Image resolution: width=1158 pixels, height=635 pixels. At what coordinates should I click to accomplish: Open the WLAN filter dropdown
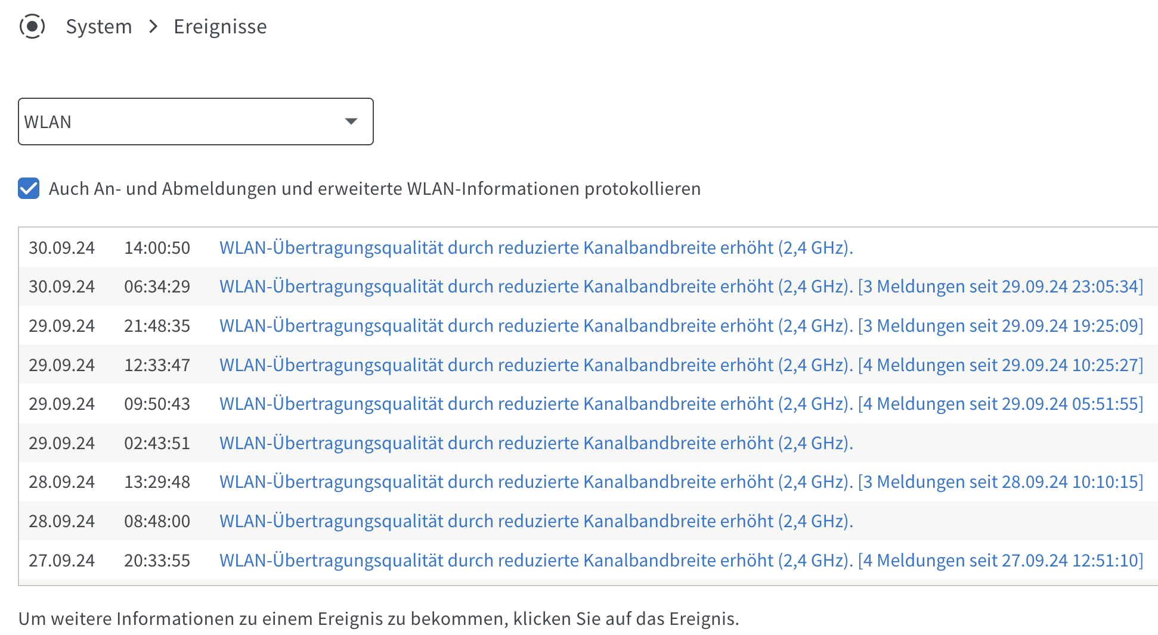click(196, 122)
